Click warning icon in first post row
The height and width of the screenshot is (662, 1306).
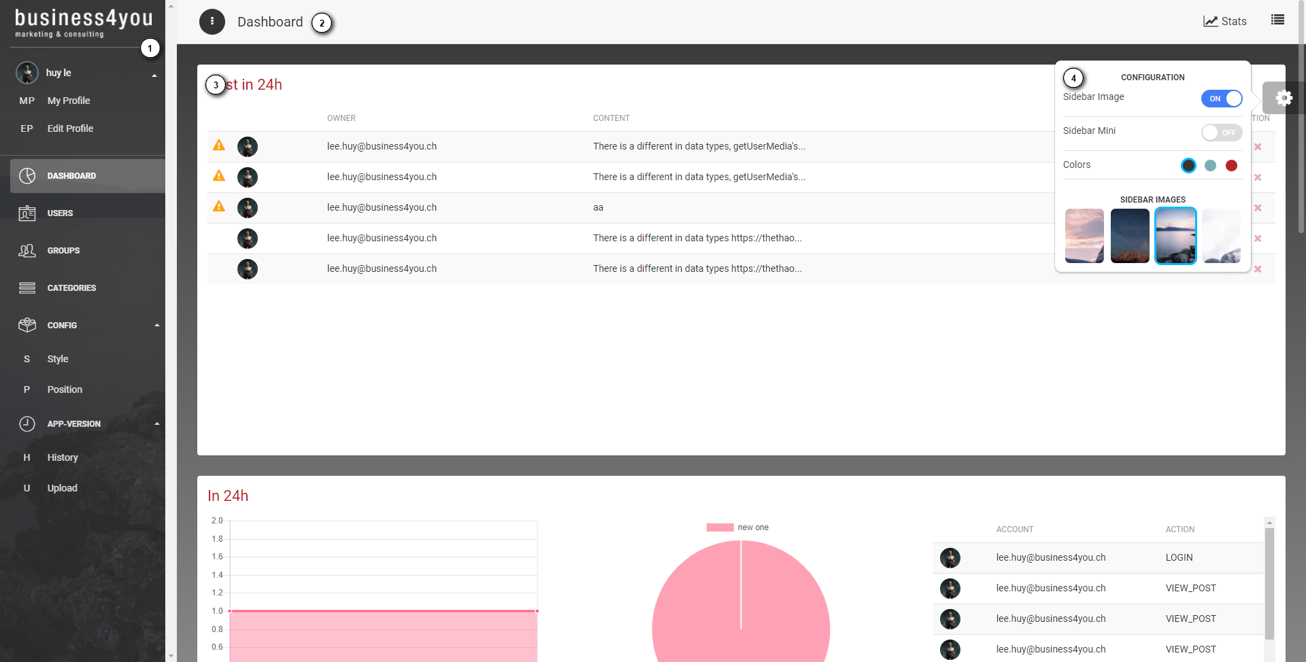[219, 145]
